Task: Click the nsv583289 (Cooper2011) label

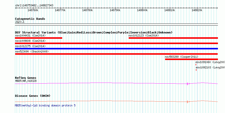Action: [182, 57]
